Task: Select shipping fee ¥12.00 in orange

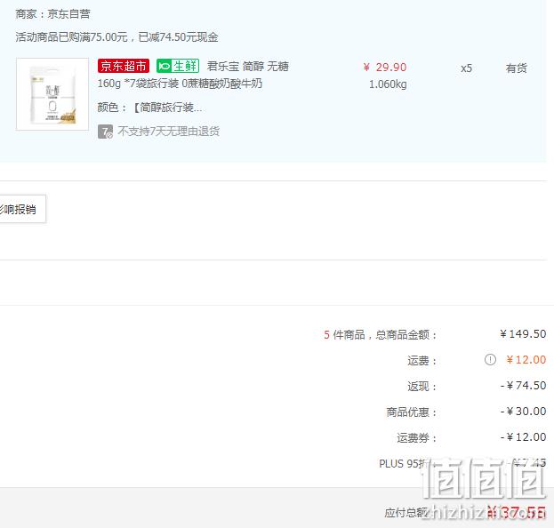Action: click(526, 360)
